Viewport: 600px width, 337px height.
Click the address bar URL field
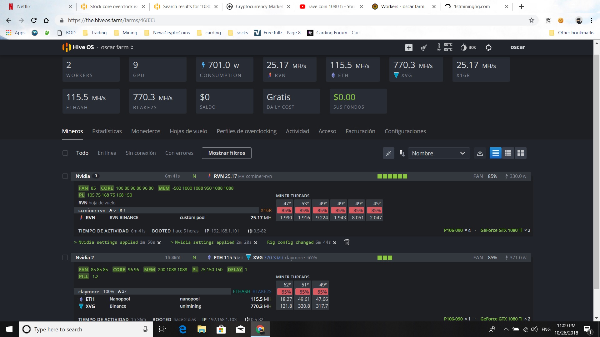click(x=294, y=20)
